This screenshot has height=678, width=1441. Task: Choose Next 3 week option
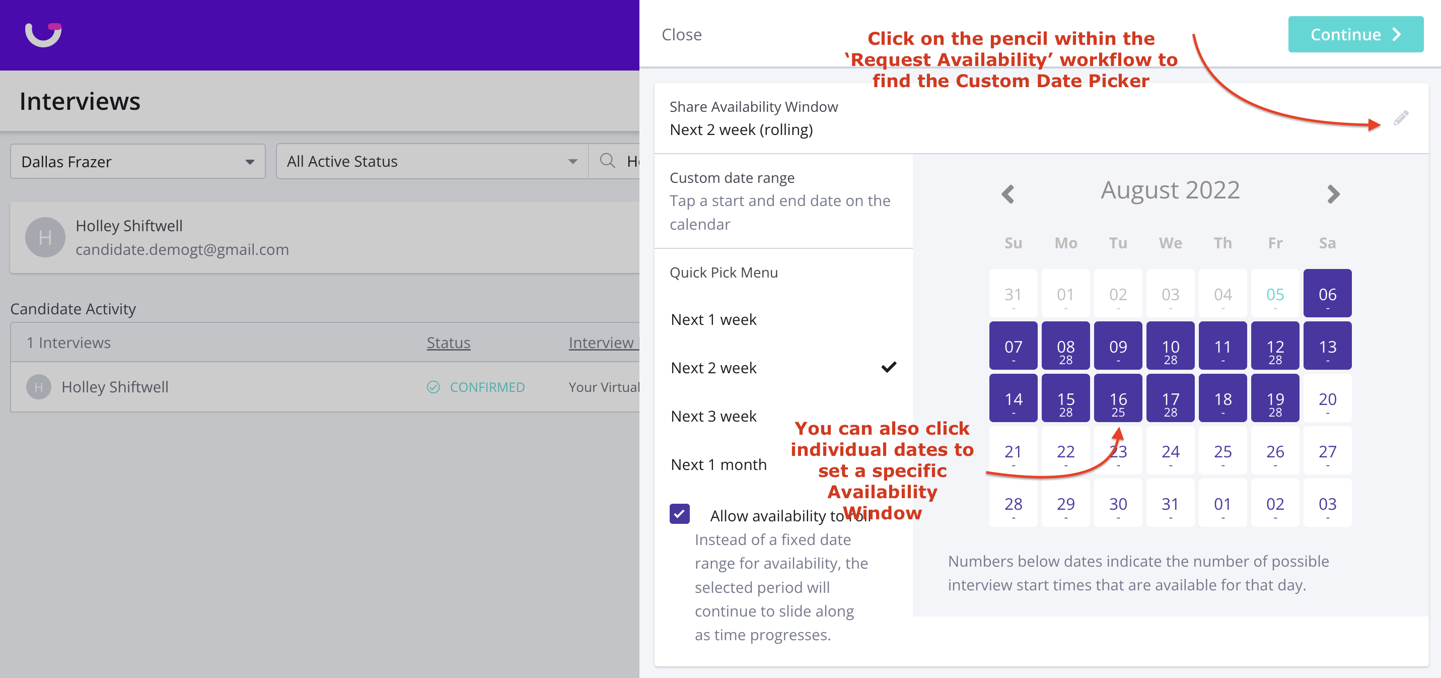tap(713, 416)
